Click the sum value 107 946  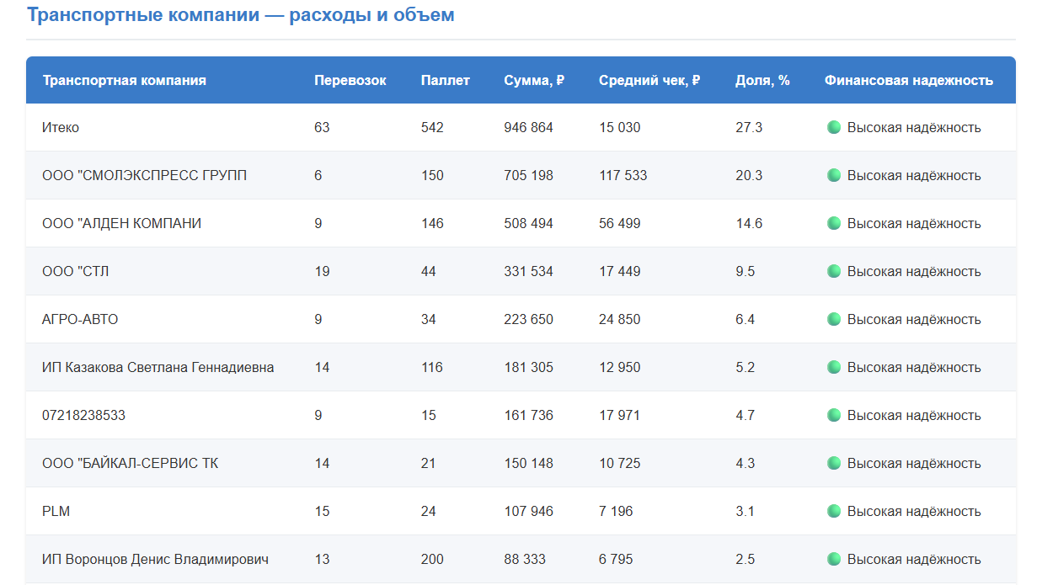pos(529,511)
